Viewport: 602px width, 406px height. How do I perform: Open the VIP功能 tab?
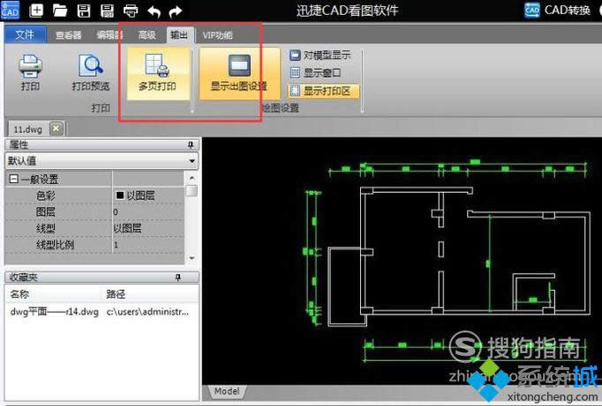[217, 35]
